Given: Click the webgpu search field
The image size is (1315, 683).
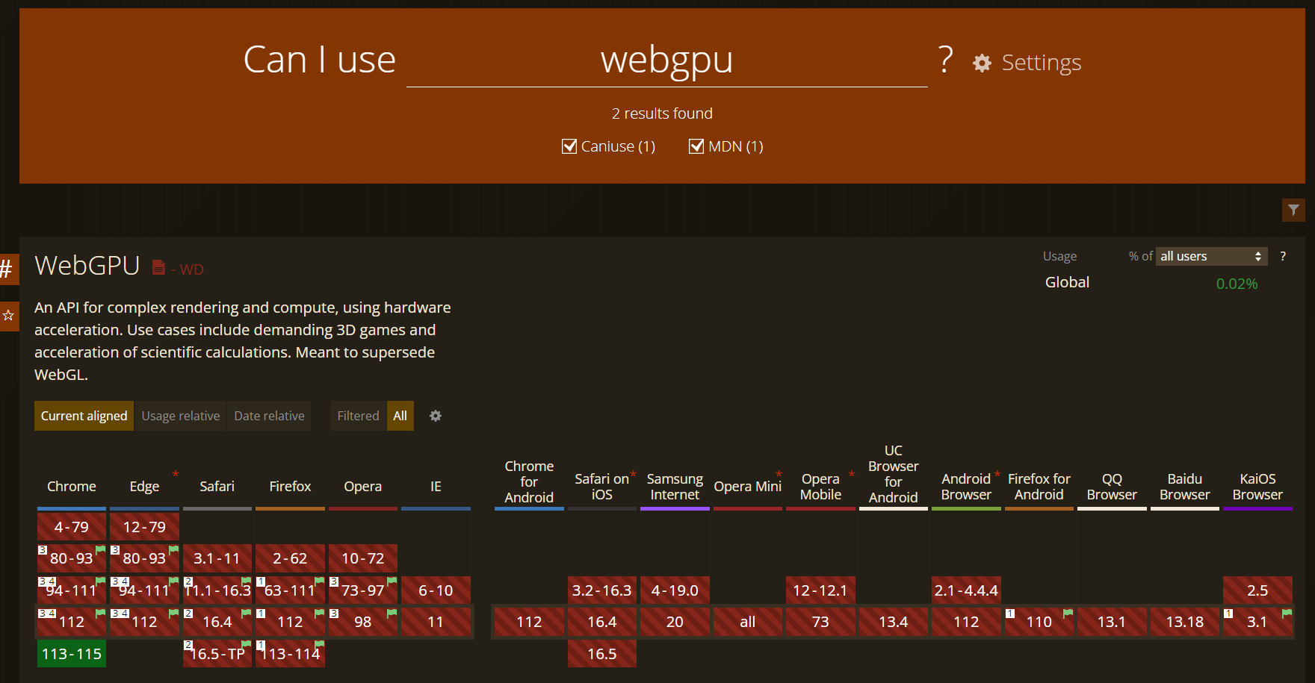Looking at the screenshot, I should point(666,60).
